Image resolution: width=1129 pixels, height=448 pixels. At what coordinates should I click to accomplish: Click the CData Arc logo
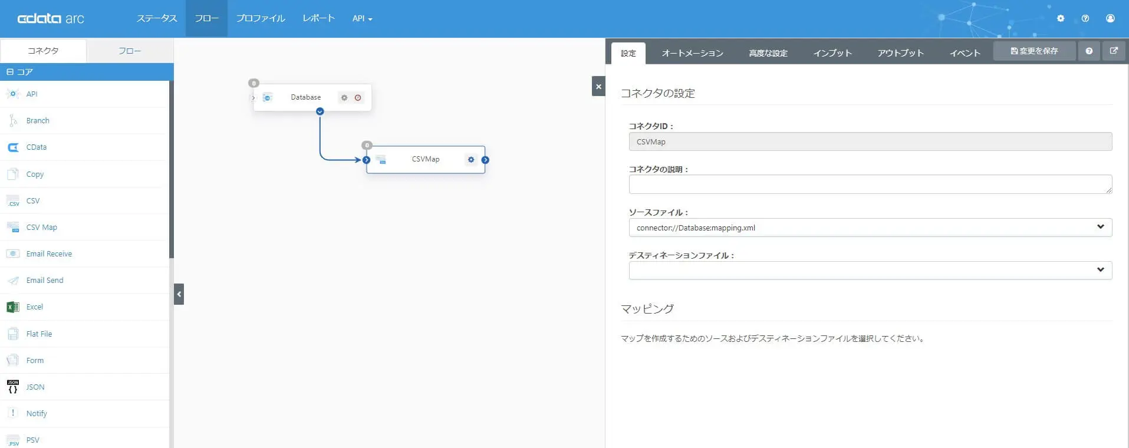tap(51, 18)
